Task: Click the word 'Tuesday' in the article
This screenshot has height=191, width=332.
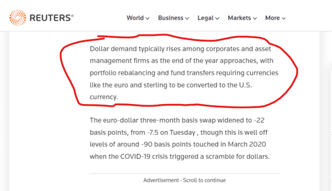Action: point(182,133)
